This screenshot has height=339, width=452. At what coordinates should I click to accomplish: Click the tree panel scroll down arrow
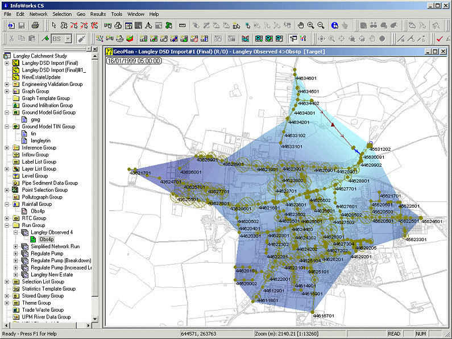point(95,319)
